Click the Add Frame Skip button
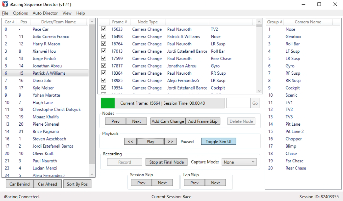The image size is (343, 201). point(203,121)
